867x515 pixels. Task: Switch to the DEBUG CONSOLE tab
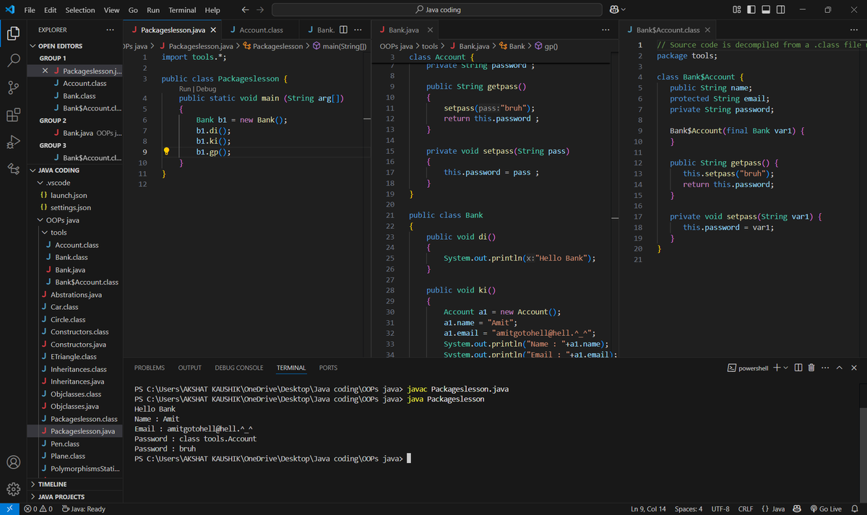click(239, 368)
